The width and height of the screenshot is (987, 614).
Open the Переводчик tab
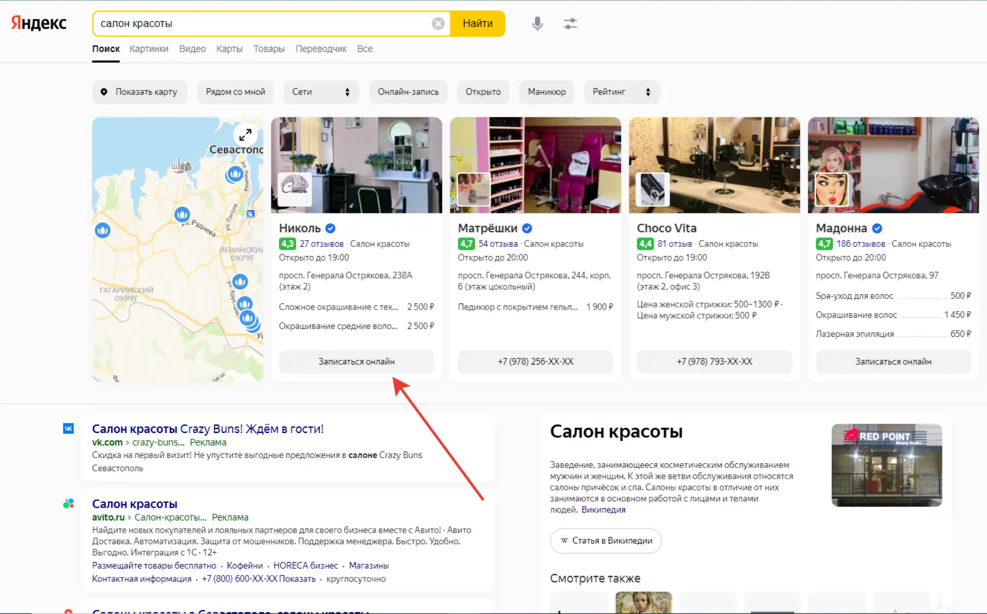[321, 49]
